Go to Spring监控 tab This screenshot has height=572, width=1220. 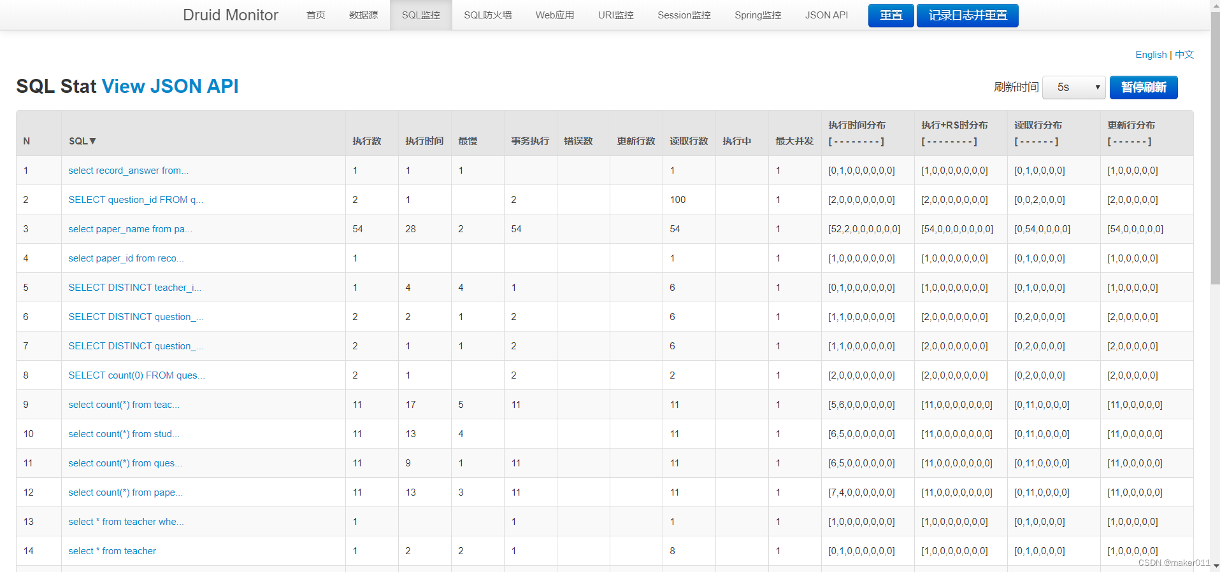pos(757,15)
